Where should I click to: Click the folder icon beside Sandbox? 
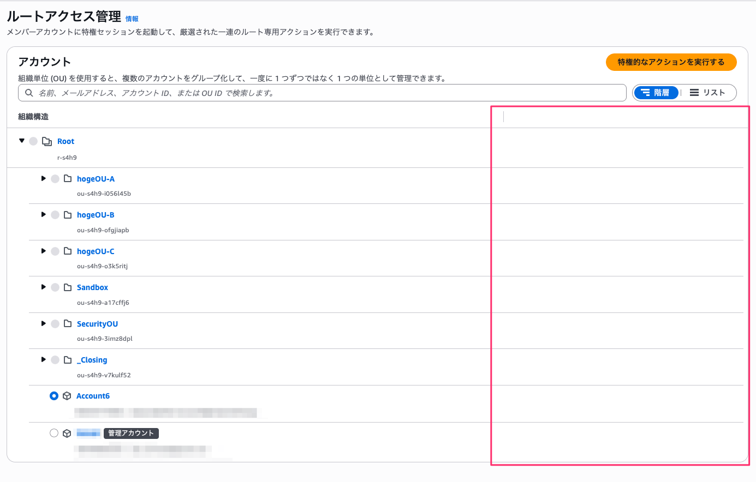pyautogui.click(x=68, y=287)
